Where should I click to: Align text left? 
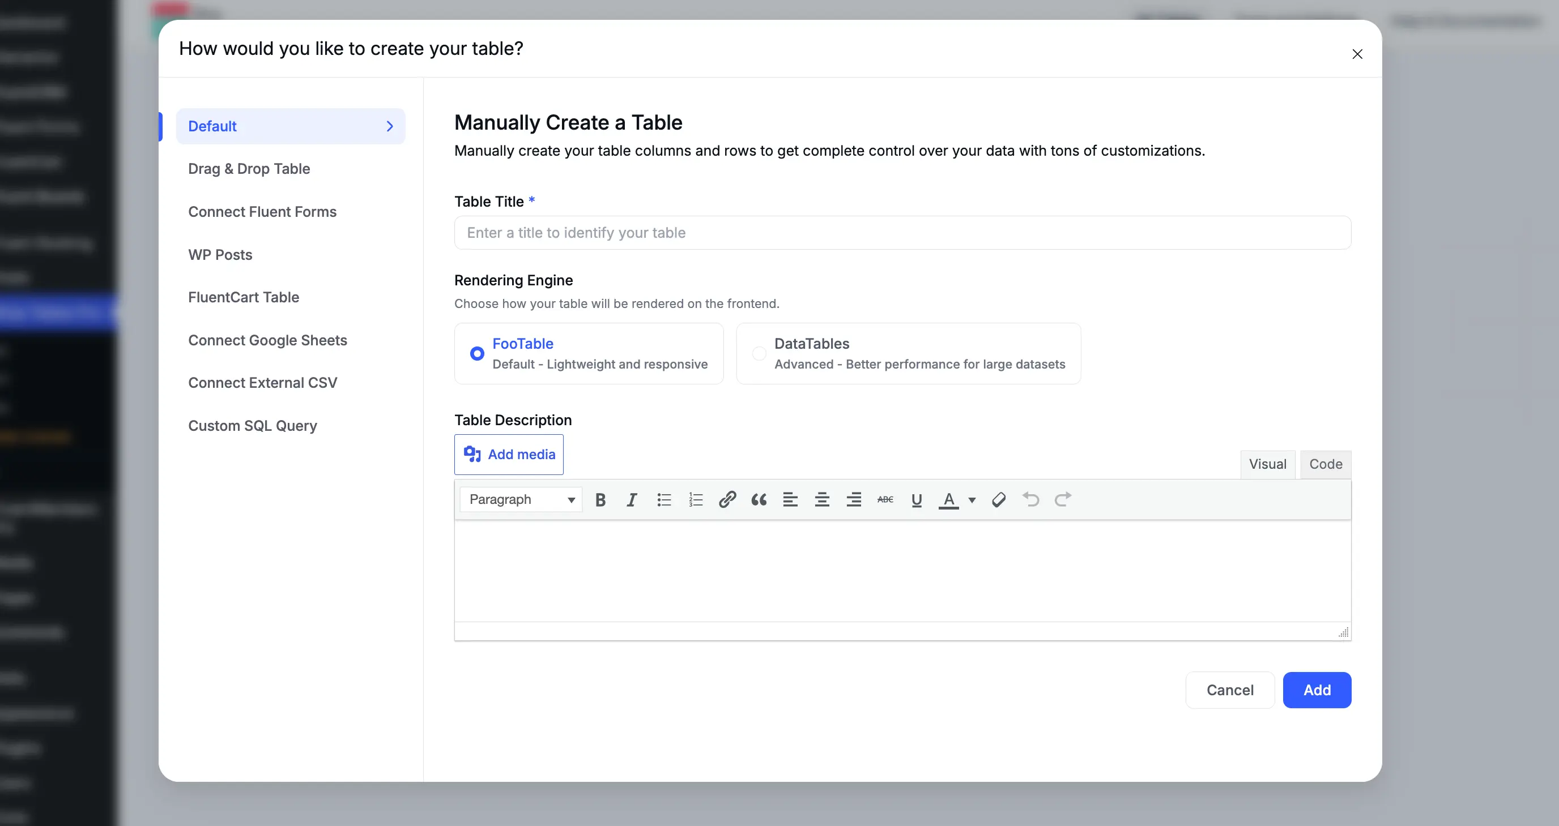click(x=790, y=499)
